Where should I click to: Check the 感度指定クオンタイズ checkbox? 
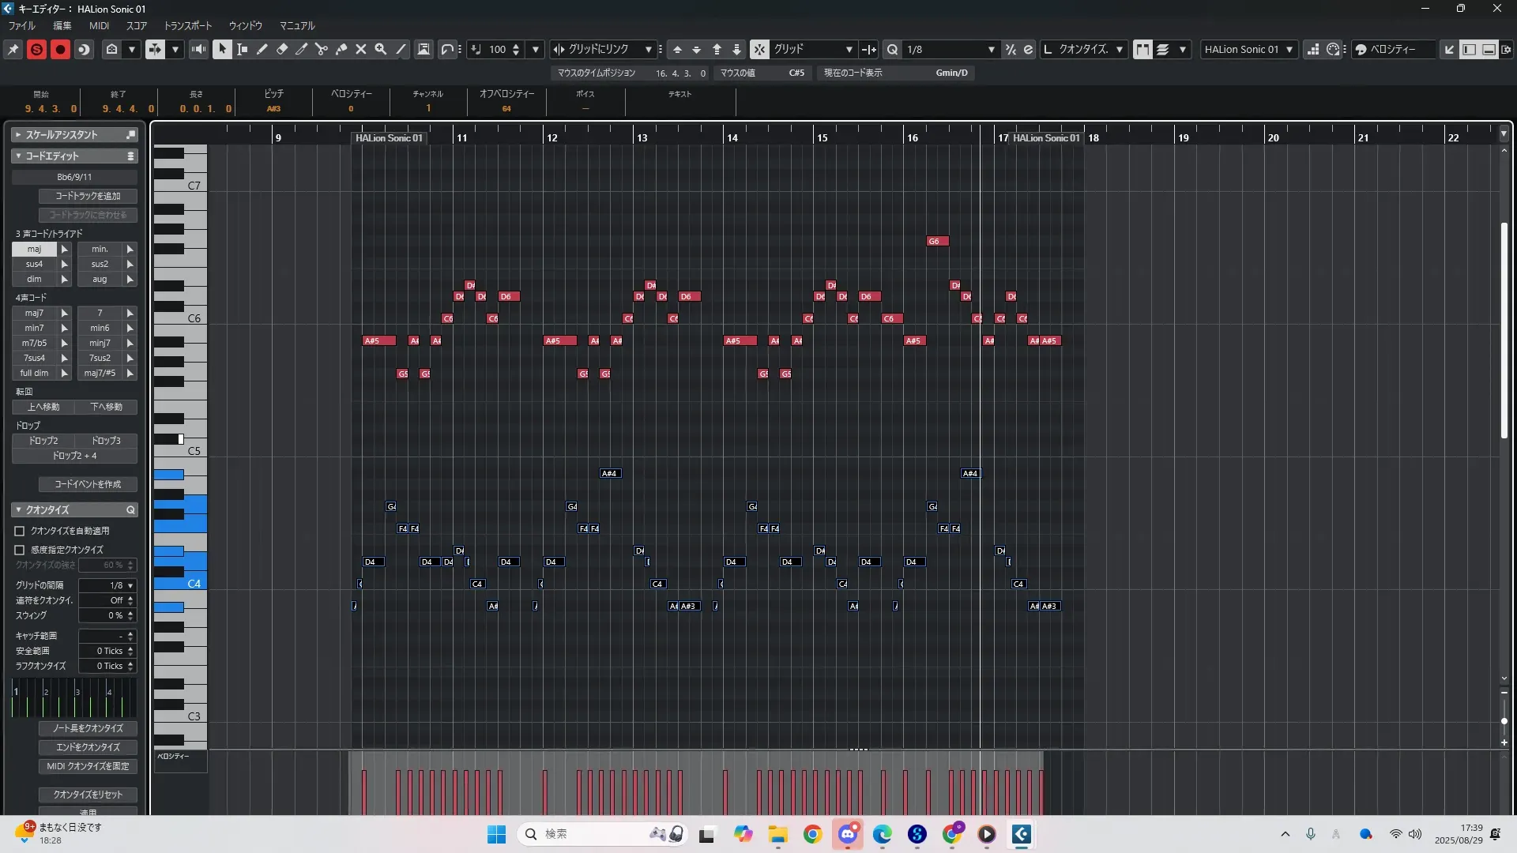point(20,550)
